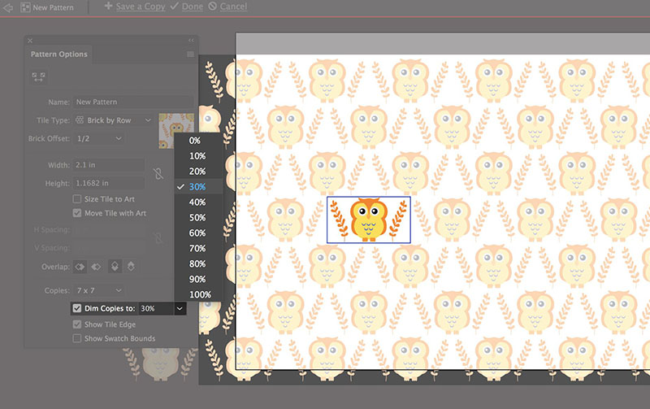Switch to the Pattern Options tab
The height and width of the screenshot is (409, 650).
point(58,54)
